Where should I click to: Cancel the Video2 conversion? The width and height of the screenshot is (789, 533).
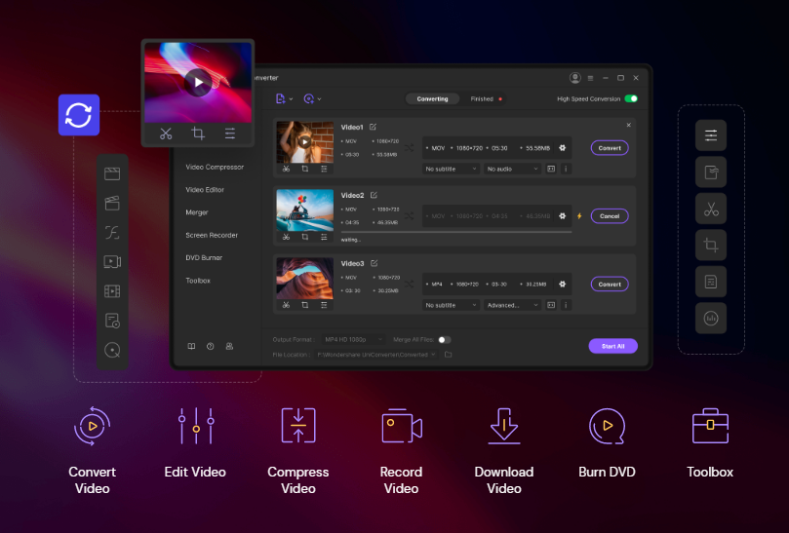coord(610,216)
